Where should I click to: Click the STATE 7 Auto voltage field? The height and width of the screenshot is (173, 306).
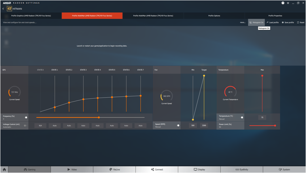click(x=140, y=125)
